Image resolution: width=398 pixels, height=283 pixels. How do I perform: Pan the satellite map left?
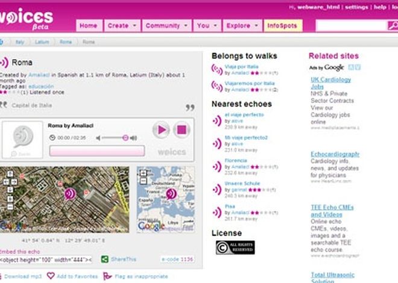tap(6, 182)
